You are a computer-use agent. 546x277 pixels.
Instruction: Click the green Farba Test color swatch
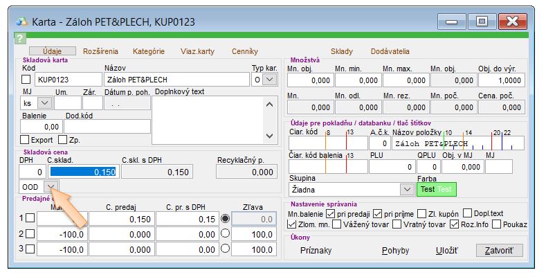tap(436, 189)
